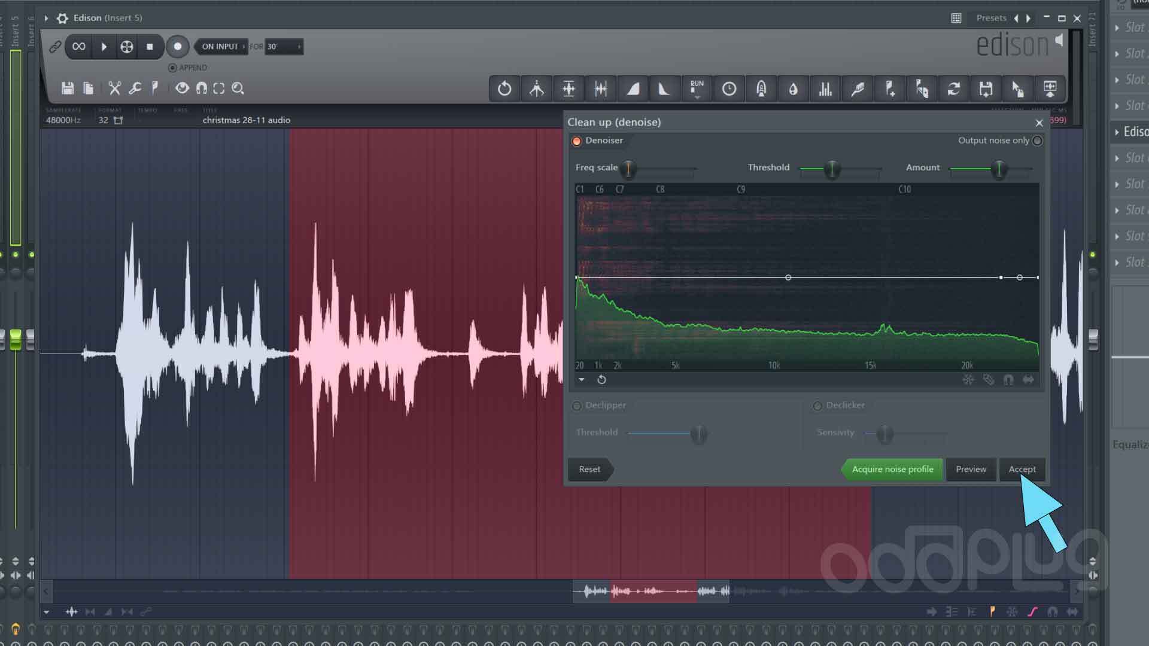Enable the Denoiser radio button

[x=577, y=141]
